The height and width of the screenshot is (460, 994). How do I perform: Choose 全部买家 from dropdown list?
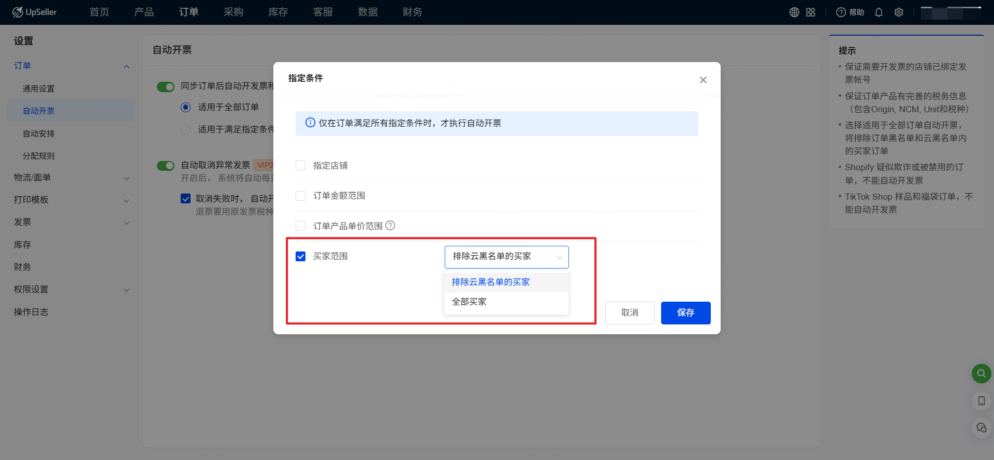(x=469, y=302)
